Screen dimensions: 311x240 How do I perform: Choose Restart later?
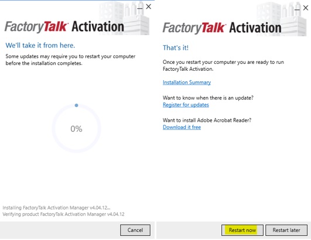coord(286,230)
